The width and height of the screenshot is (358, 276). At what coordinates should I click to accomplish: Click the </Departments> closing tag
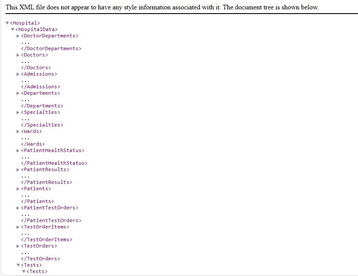[42, 106]
